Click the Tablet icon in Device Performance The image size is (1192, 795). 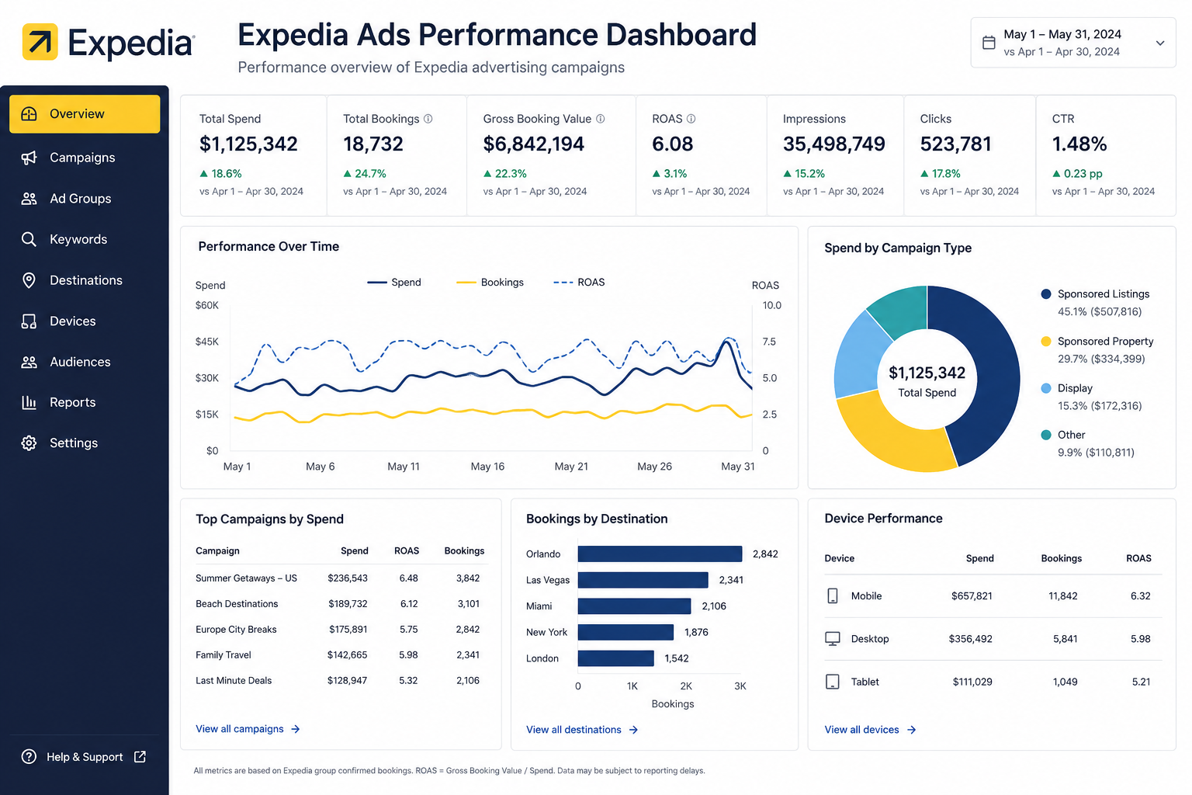click(x=833, y=682)
